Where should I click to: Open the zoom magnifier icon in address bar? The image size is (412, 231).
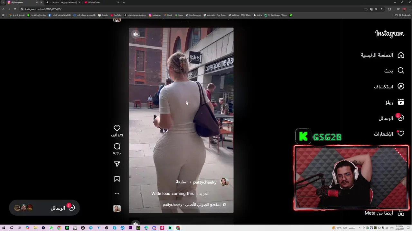click(x=376, y=9)
